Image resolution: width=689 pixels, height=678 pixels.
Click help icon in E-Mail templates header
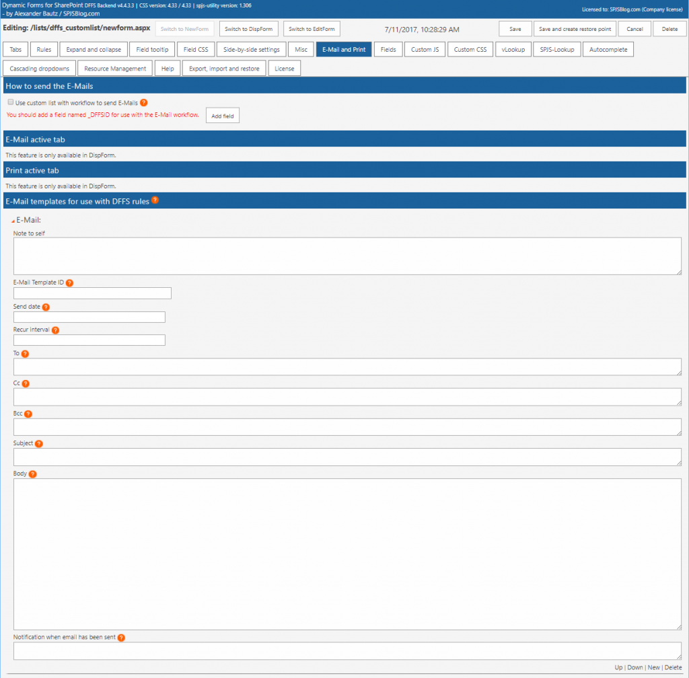(x=155, y=200)
